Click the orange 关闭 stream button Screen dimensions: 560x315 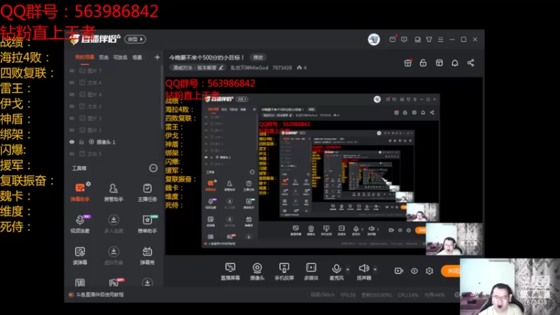tap(450, 271)
